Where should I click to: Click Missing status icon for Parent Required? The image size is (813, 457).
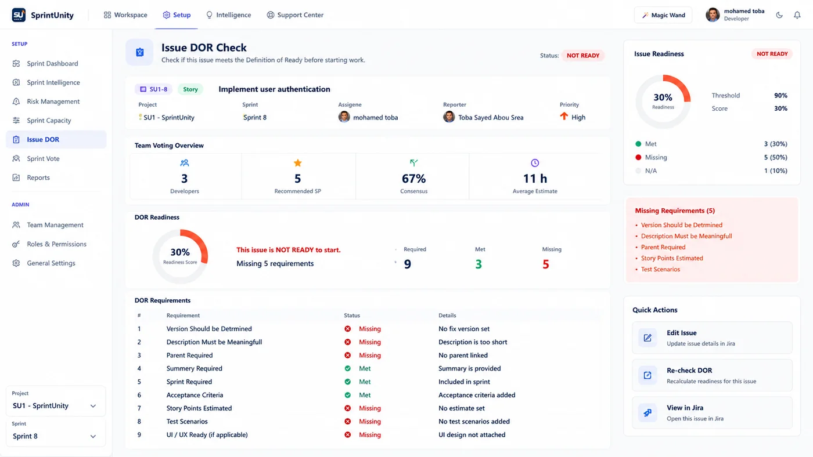click(348, 356)
